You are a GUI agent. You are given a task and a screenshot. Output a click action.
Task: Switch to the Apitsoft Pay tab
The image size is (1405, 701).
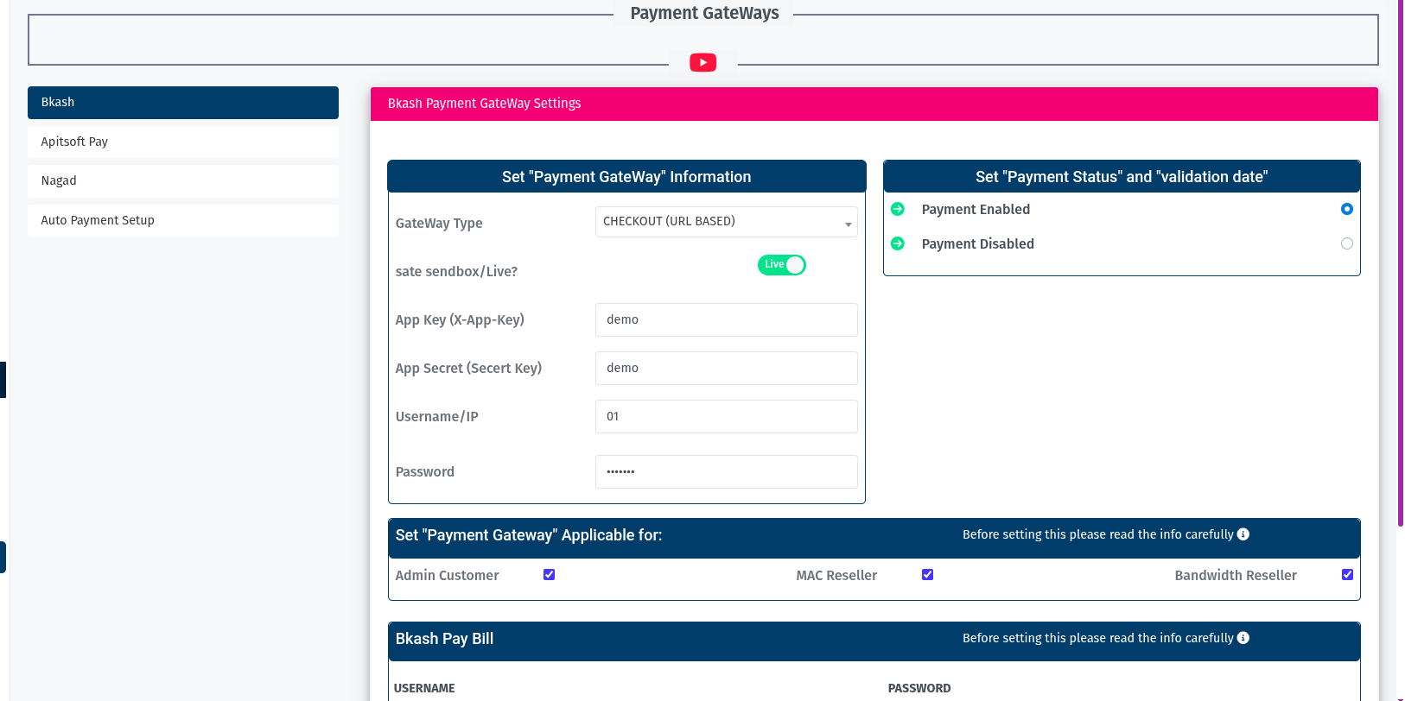coord(183,142)
